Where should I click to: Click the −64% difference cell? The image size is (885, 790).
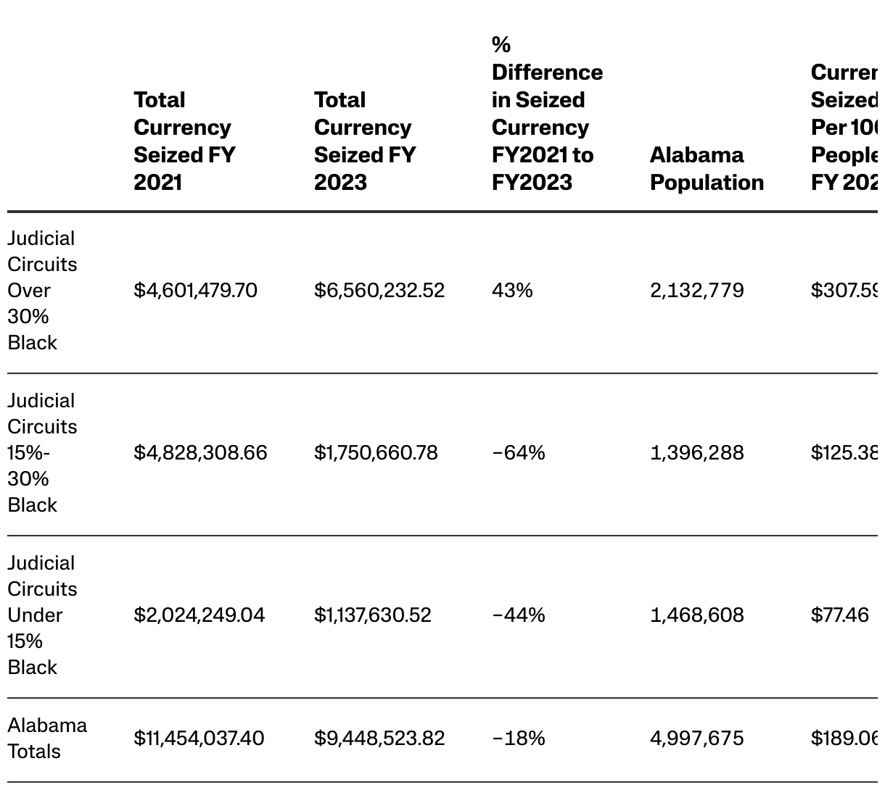[518, 452]
